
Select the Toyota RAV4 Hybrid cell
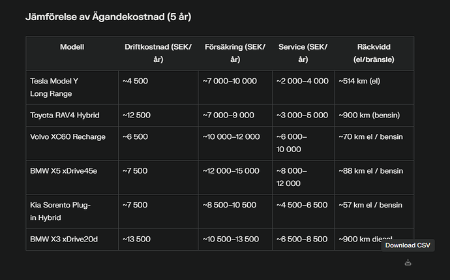(x=65, y=116)
